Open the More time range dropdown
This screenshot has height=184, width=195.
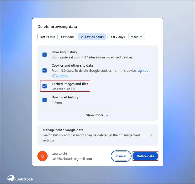coord(137,37)
